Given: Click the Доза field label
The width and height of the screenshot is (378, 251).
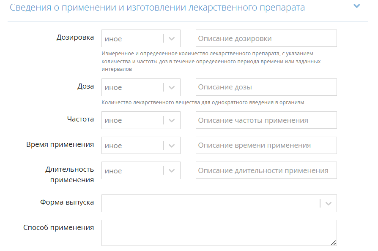Looking at the screenshot, I should click(85, 86).
